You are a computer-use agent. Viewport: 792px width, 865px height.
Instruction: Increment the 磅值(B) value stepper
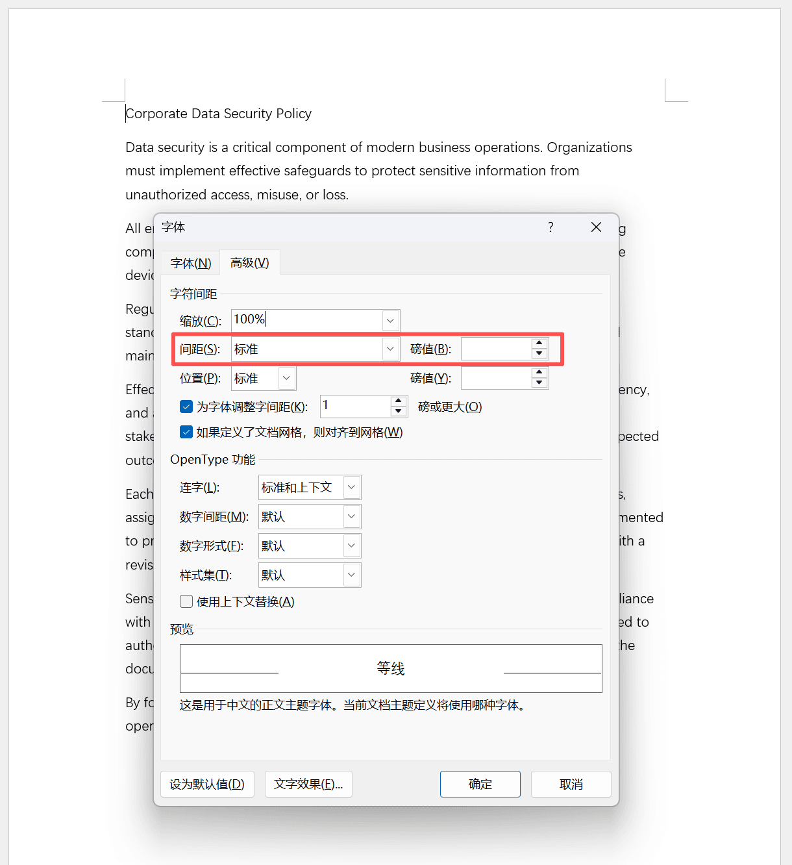[x=539, y=344]
